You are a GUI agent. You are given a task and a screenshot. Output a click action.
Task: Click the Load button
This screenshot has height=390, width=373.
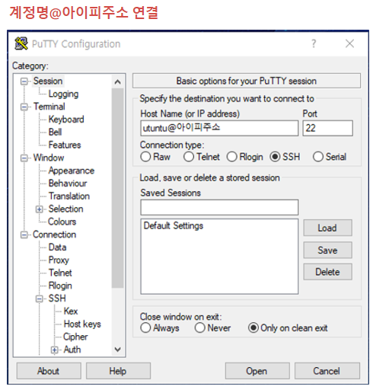click(327, 228)
